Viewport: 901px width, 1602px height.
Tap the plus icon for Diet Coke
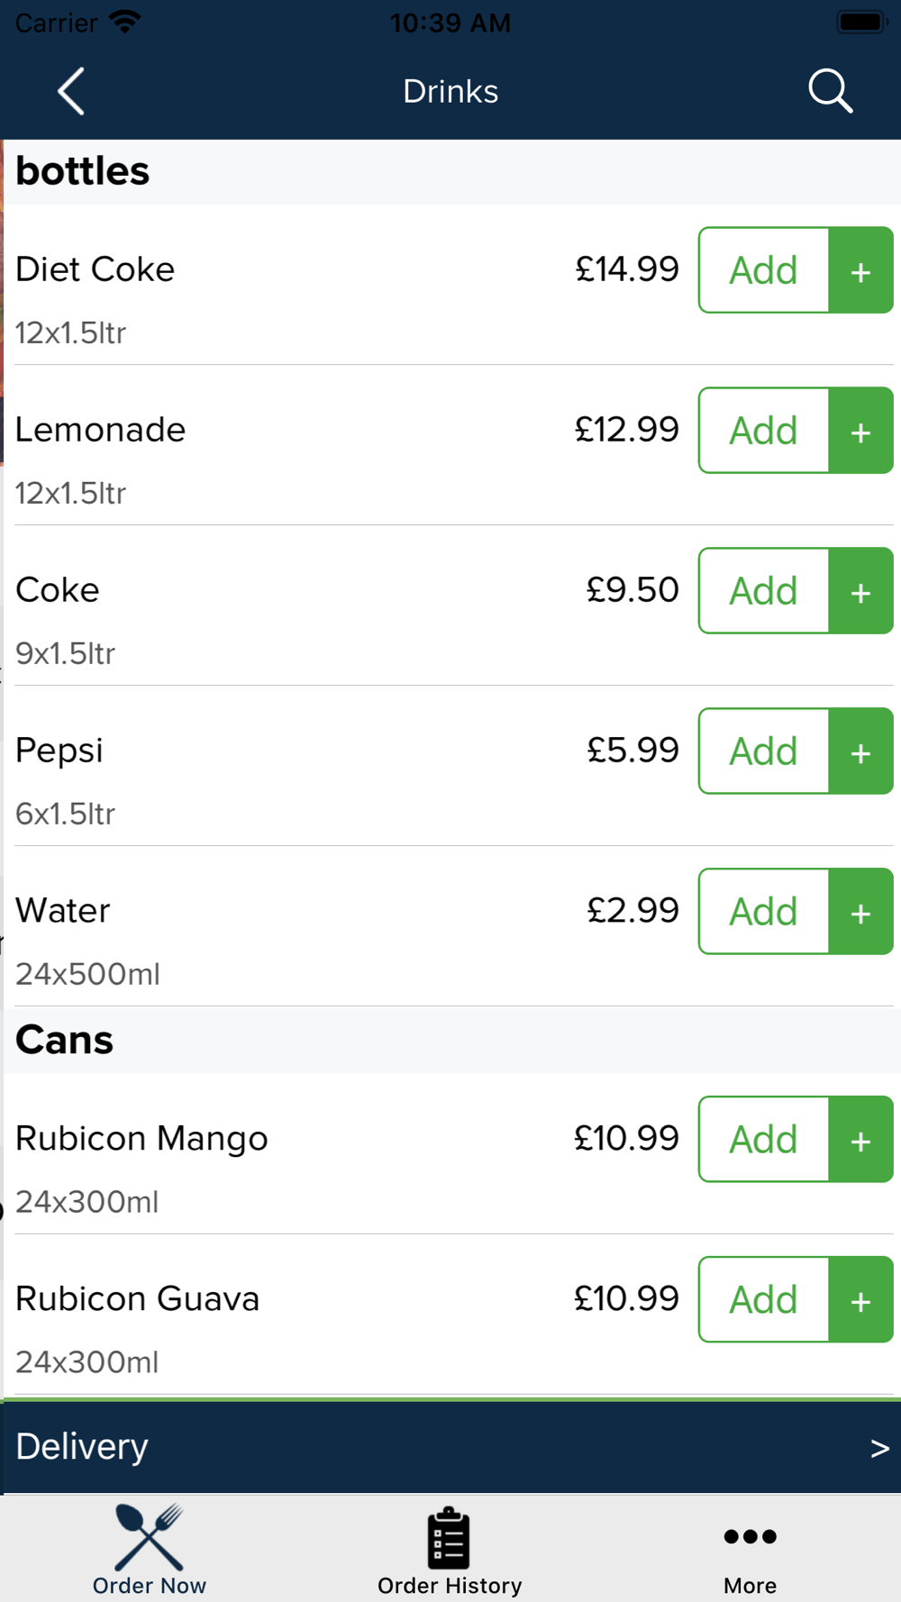click(860, 270)
